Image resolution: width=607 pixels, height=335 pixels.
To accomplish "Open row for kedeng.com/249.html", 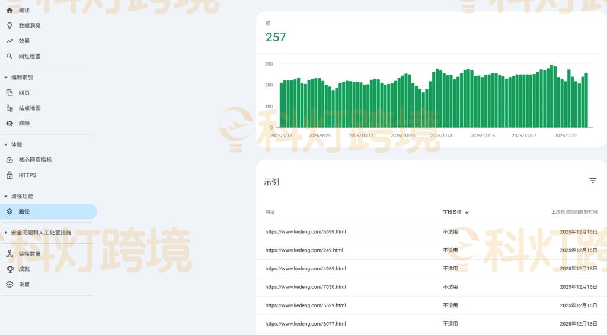I will point(432,250).
